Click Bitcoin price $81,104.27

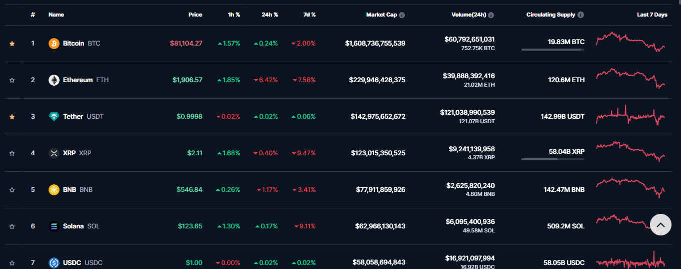coord(186,44)
